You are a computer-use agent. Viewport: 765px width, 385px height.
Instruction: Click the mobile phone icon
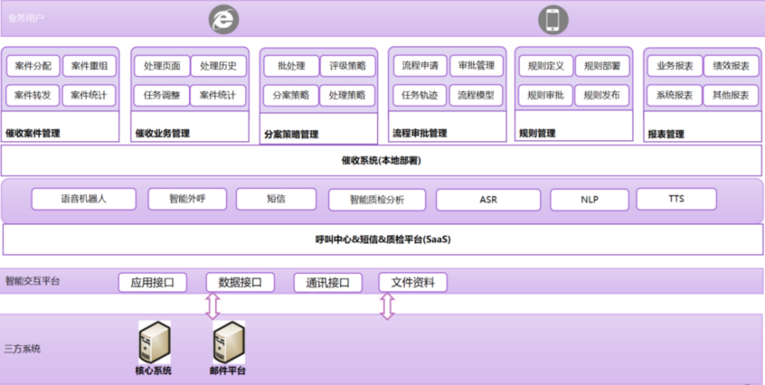553,20
